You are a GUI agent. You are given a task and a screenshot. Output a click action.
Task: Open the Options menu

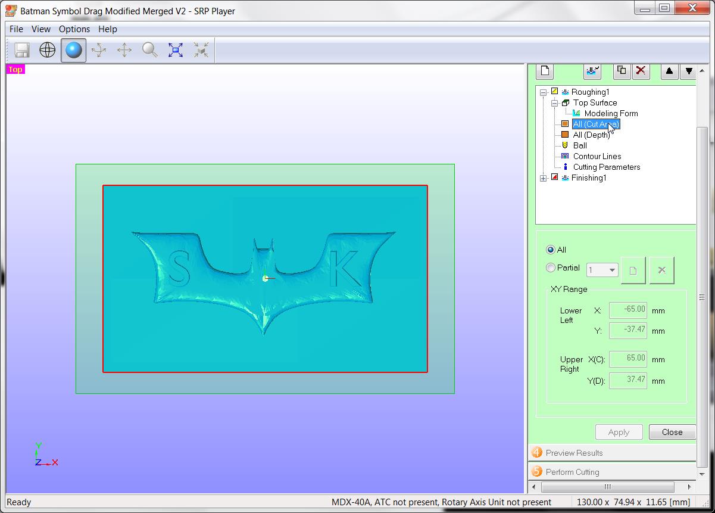coord(74,29)
